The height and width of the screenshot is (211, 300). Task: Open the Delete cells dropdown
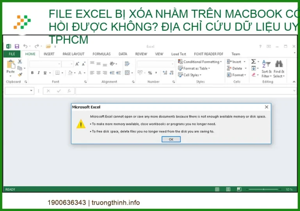237,68
